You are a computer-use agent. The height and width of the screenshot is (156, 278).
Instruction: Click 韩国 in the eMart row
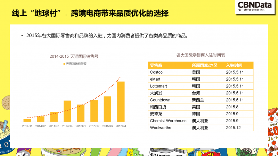click(196, 79)
